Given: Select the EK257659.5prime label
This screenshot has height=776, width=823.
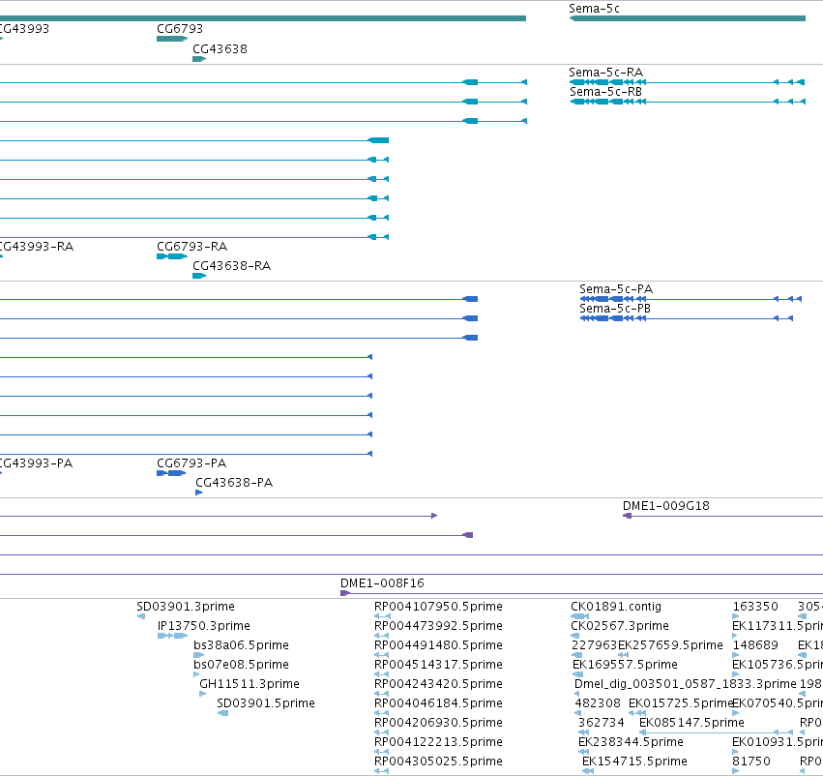Looking at the screenshot, I should [x=670, y=645].
